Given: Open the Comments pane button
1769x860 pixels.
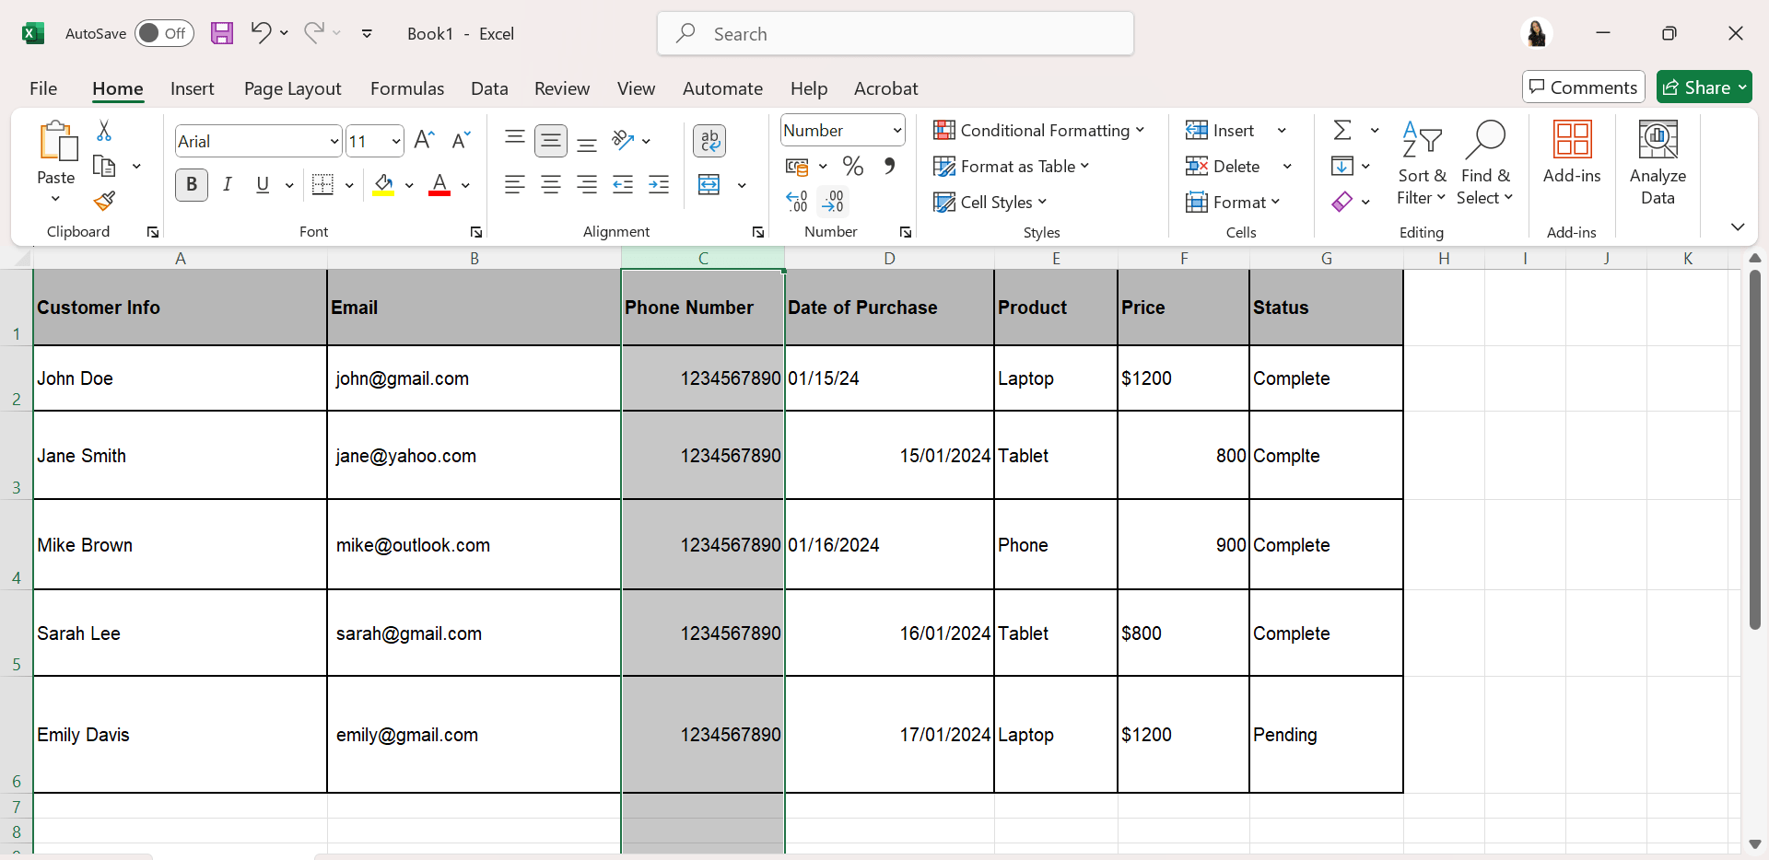Looking at the screenshot, I should [1583, 87].
